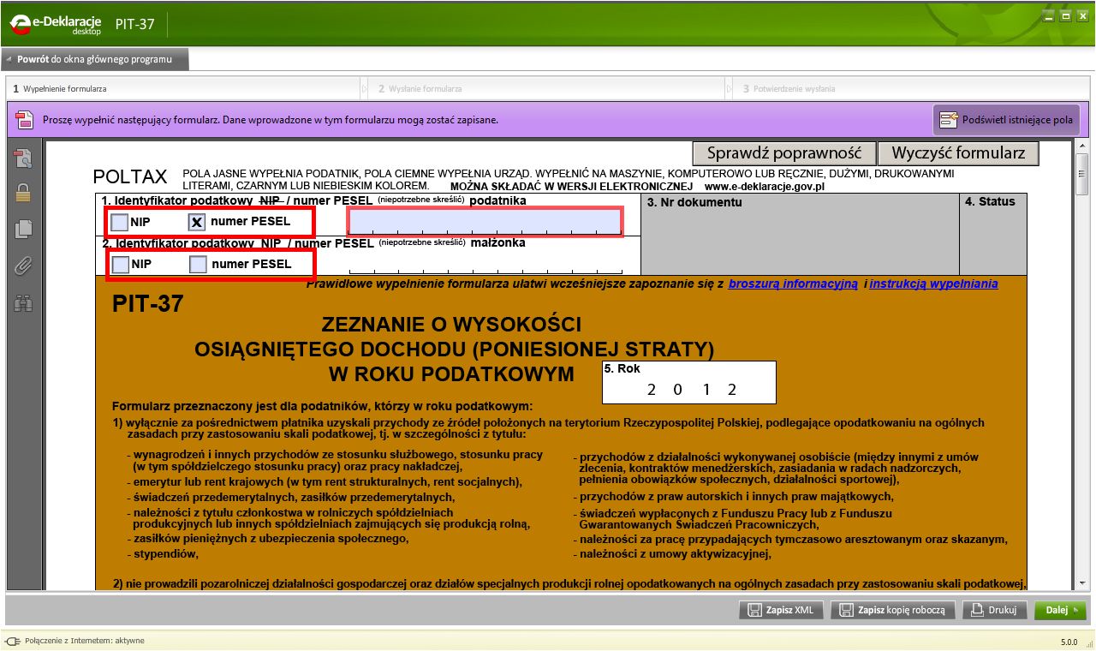This screenshot has height=651, width=1096.
Task: Click the POLTAX heading on the form
Action: pos(130,176)
